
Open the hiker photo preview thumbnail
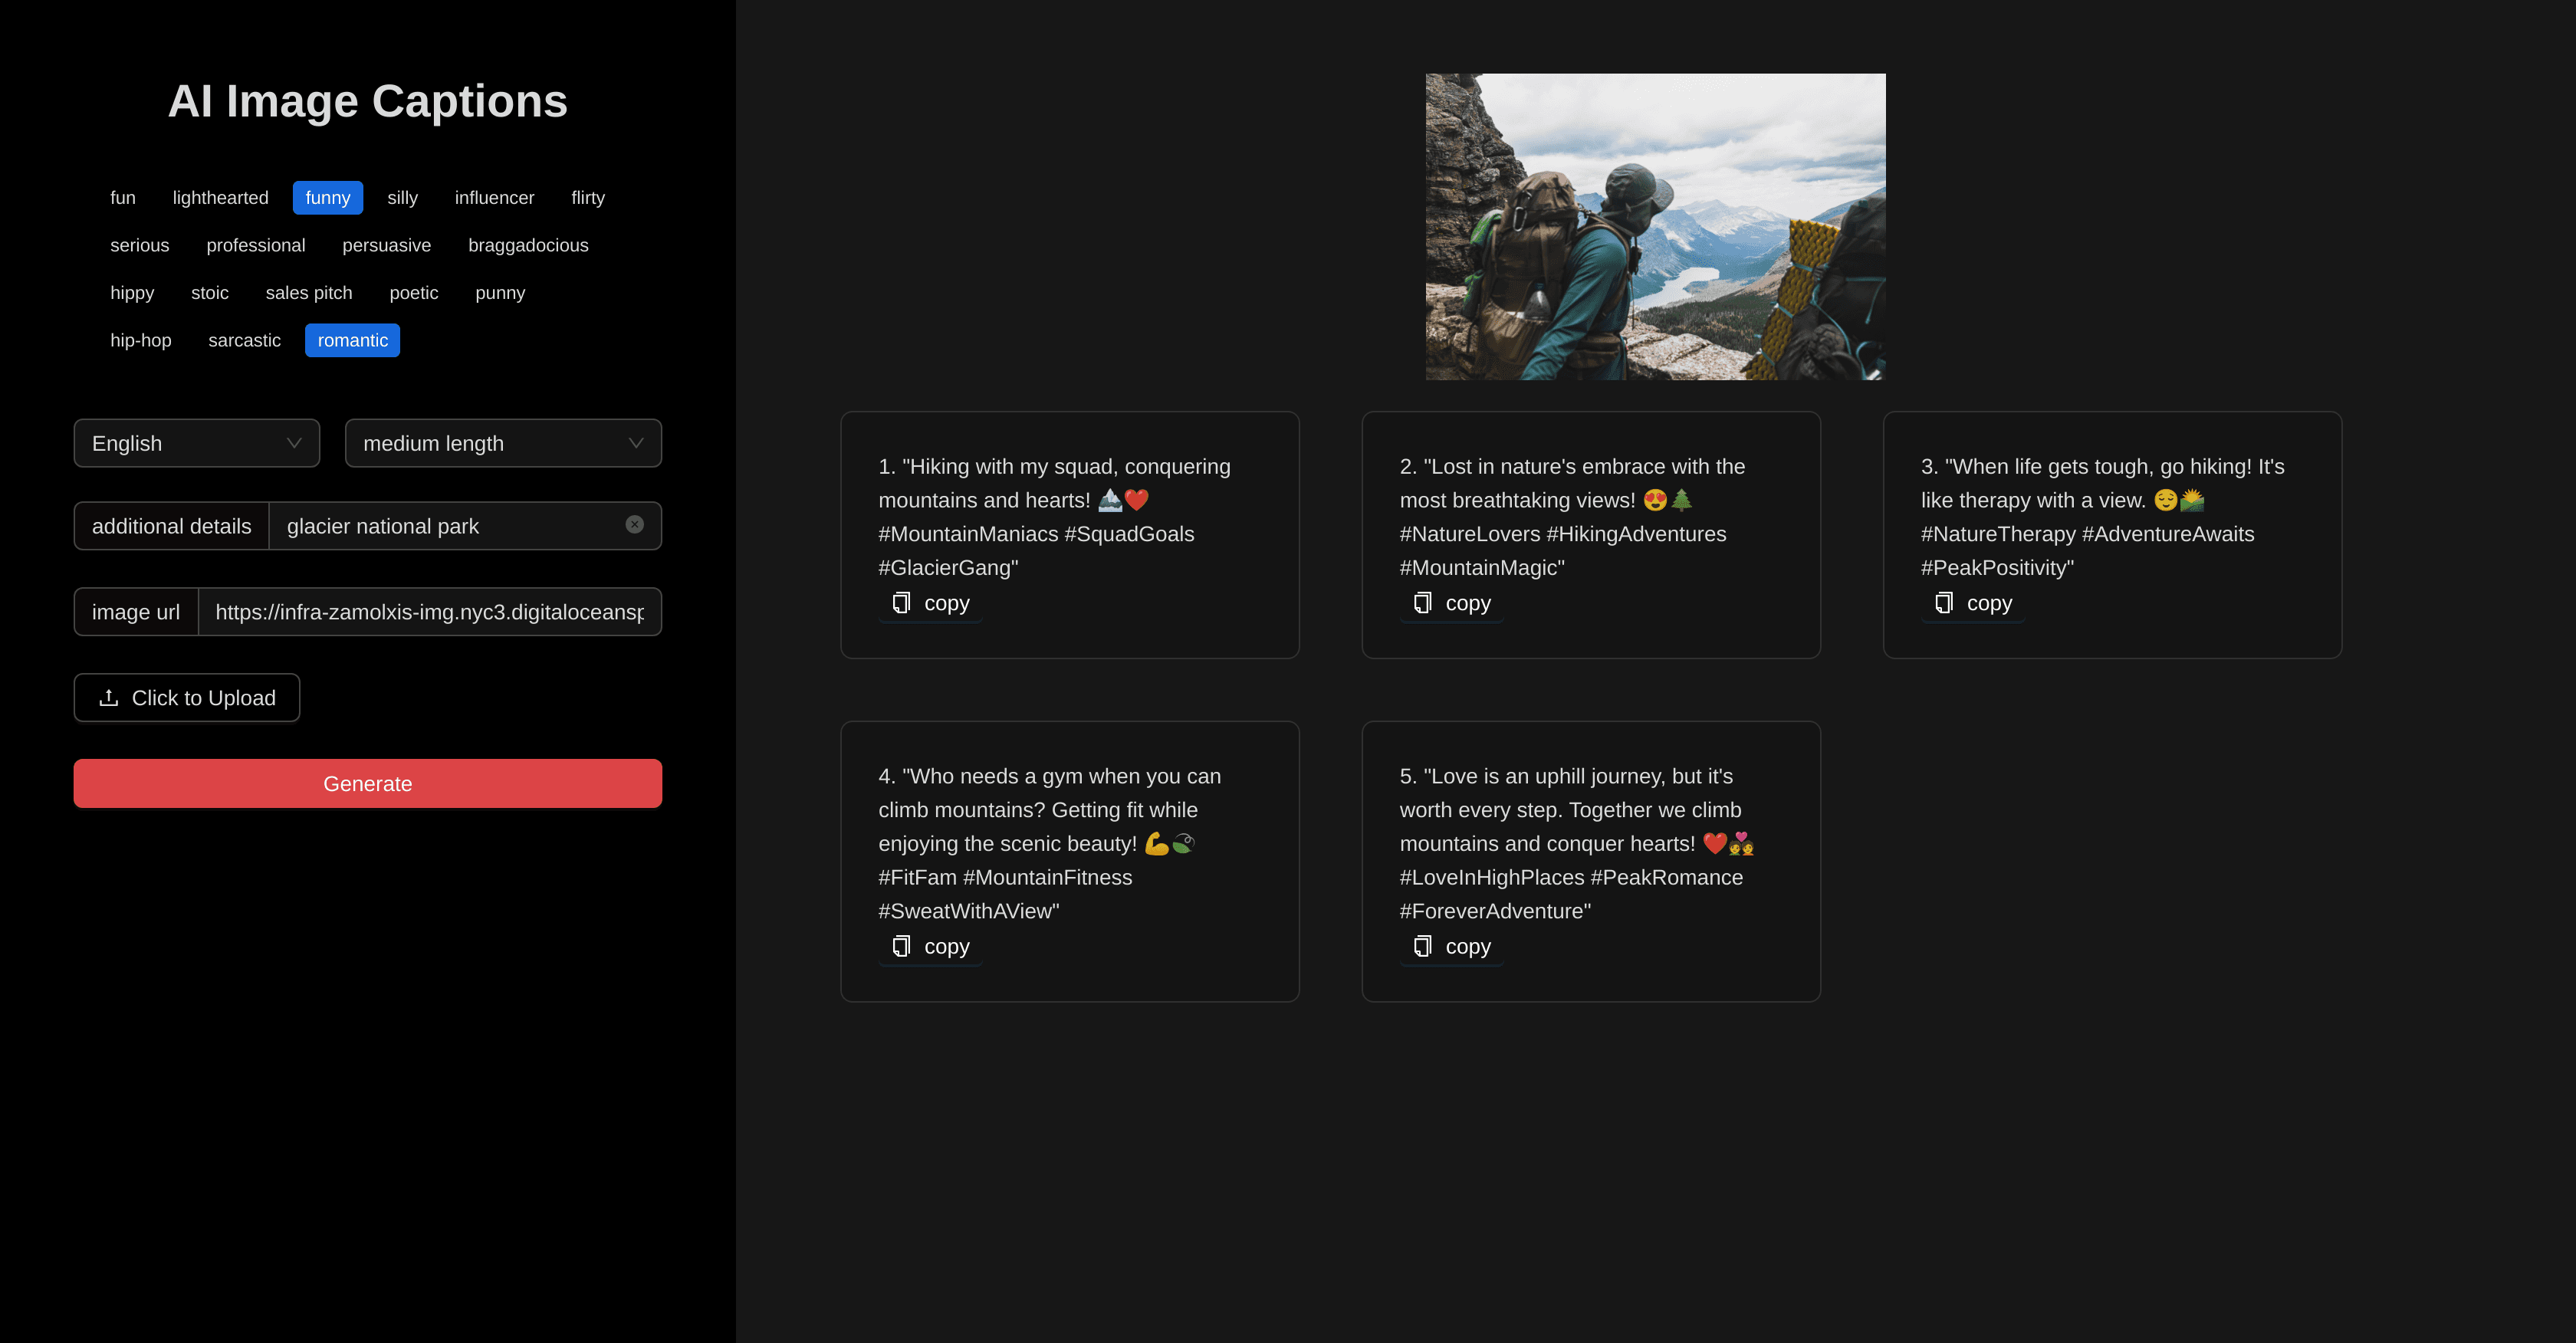pos(1655,226)
